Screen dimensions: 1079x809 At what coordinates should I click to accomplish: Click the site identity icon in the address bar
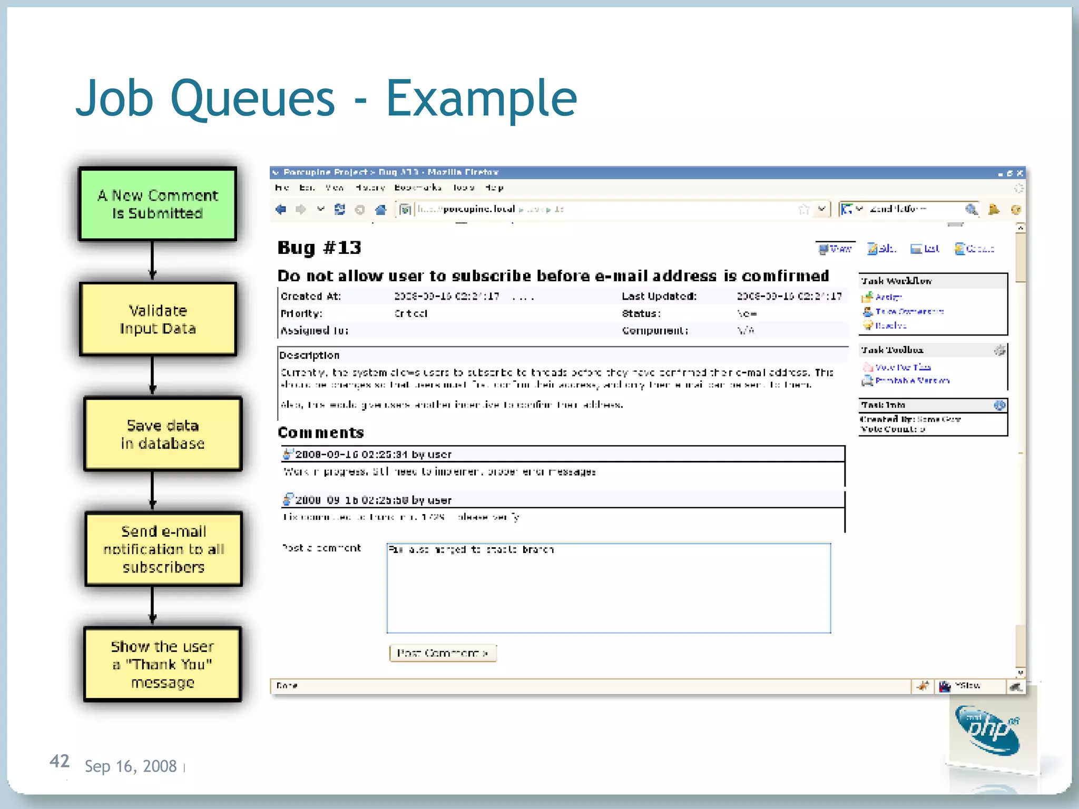click(x=405, y=210)
